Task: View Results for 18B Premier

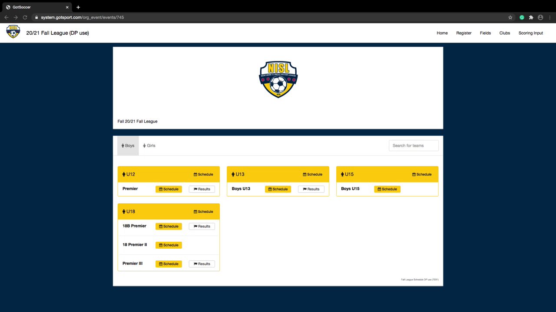Action: [x=202, y=226]
